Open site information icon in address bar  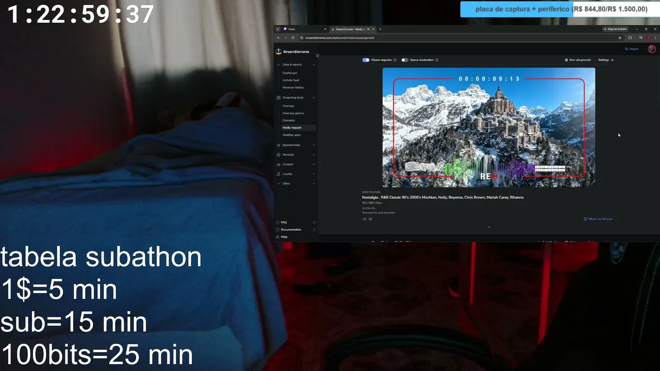[301, 38]
